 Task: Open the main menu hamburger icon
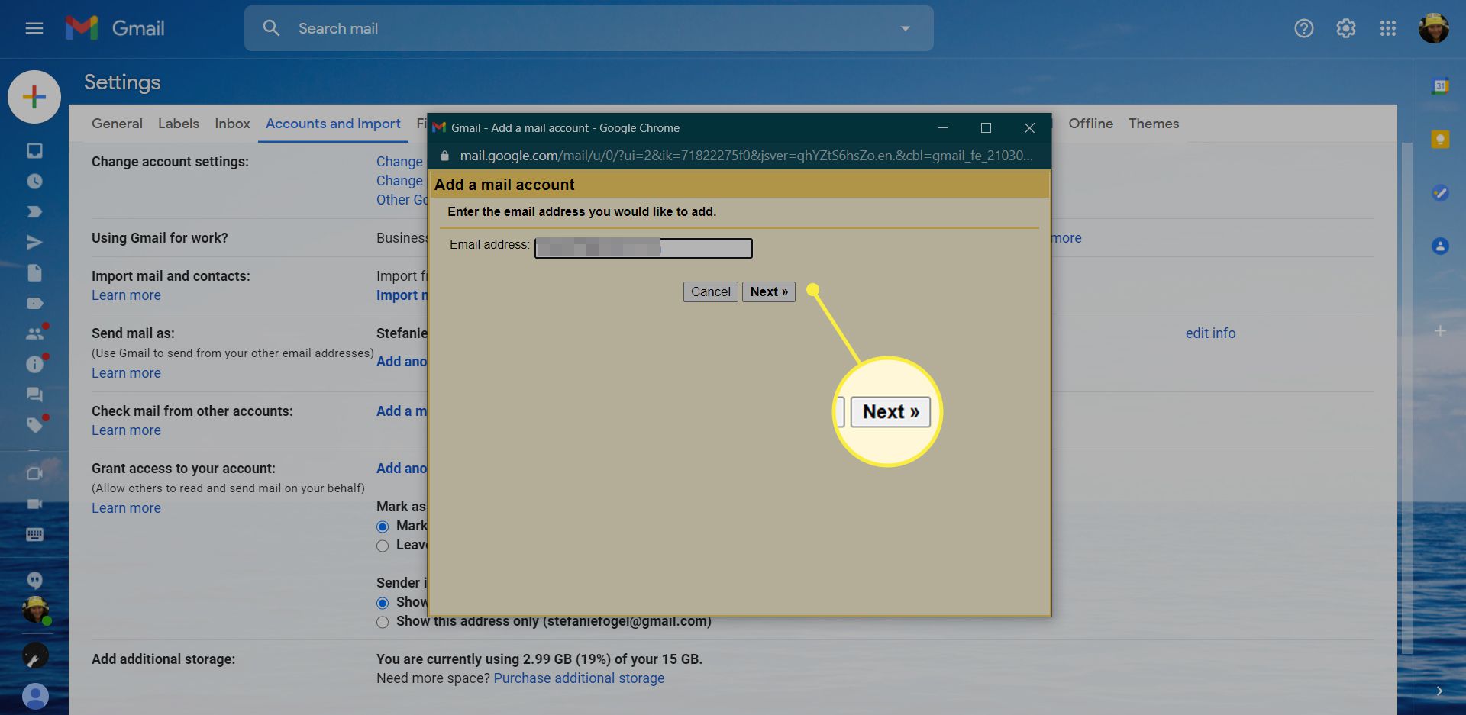tap(34, 28)
